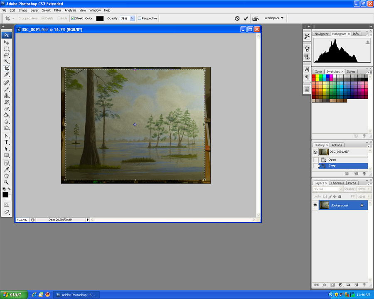The height and width of the screenshot is (299, 374).
Task: Select the Zoom tool
Action: click(x=6, y=182)
